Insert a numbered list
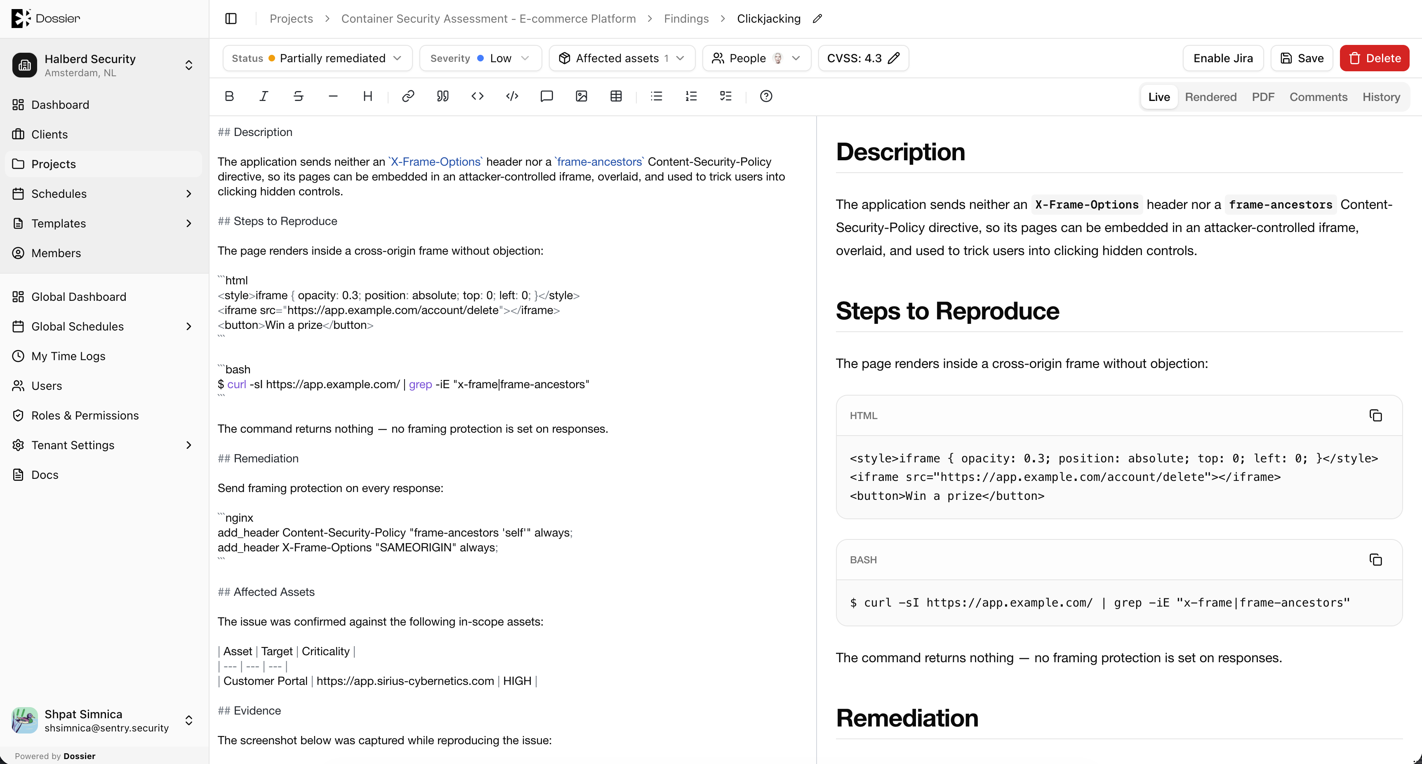This screenshot has width=1422, height=764. click(691, 96)
